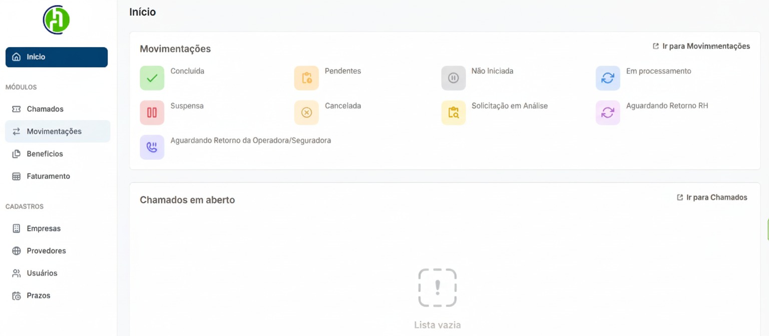This screenshot has height=336, width=769.
Task: Open the Faturamento section
Action: (48, 176)
